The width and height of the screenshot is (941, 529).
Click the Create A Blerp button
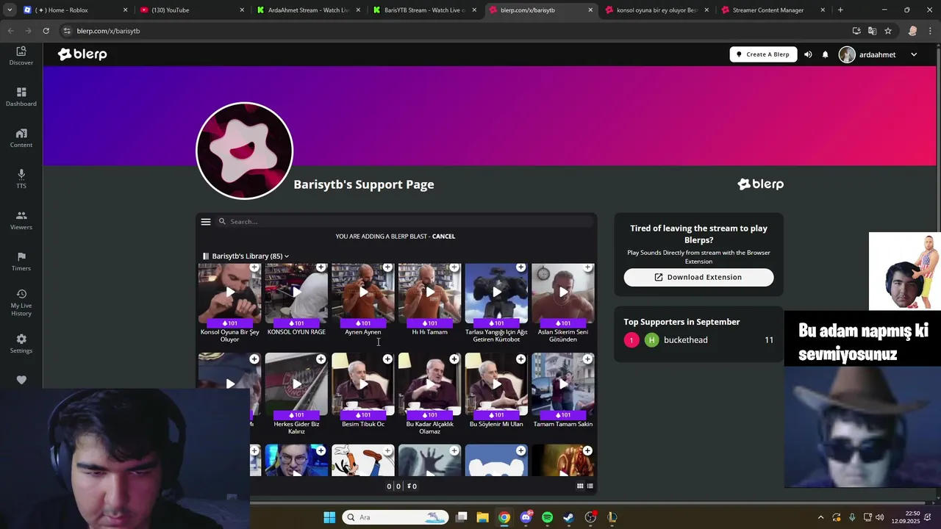tap(763, 54)
